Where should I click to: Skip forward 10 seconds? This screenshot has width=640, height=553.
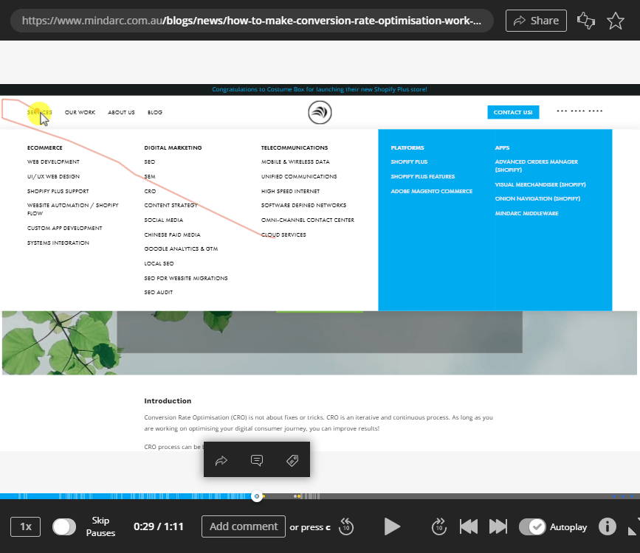point(438,526)
